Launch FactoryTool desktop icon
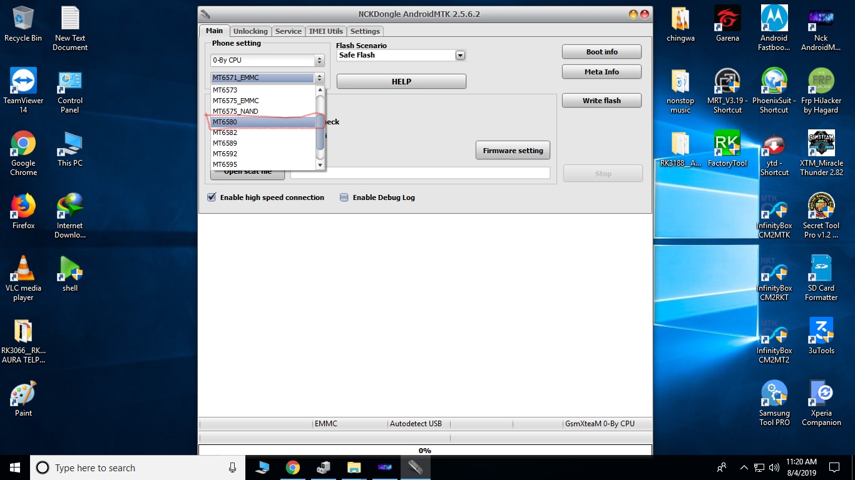Image resolution: width=855 pixels, height=480 pixels. click(727, 149)
